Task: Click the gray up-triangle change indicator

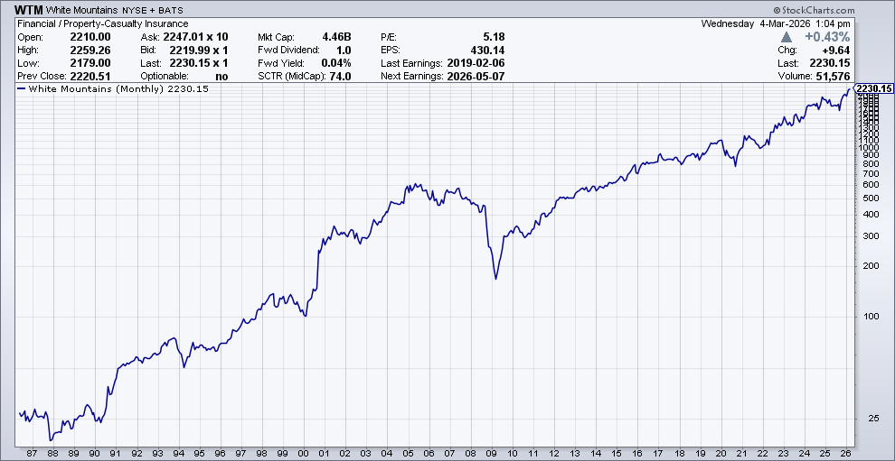Action: [x=787, y=37]
